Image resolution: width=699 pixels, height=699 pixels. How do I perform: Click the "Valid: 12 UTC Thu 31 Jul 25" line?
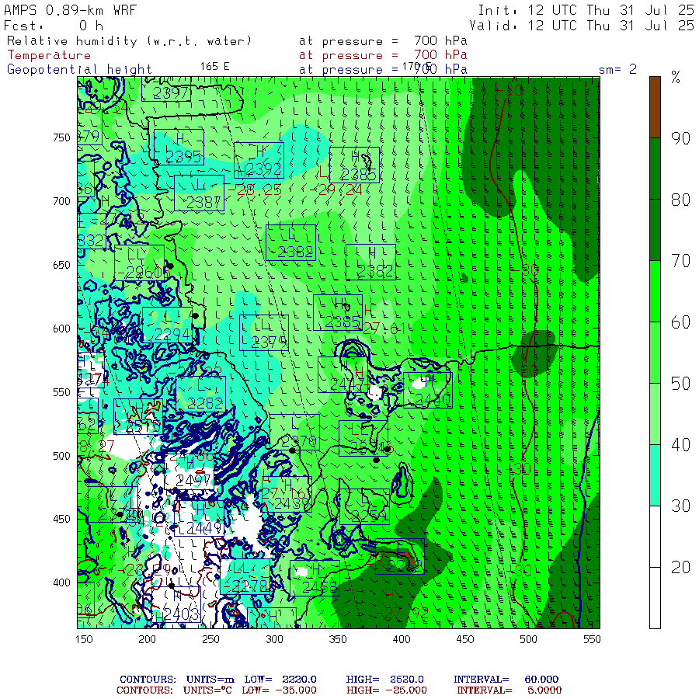[x=582, y=26]
